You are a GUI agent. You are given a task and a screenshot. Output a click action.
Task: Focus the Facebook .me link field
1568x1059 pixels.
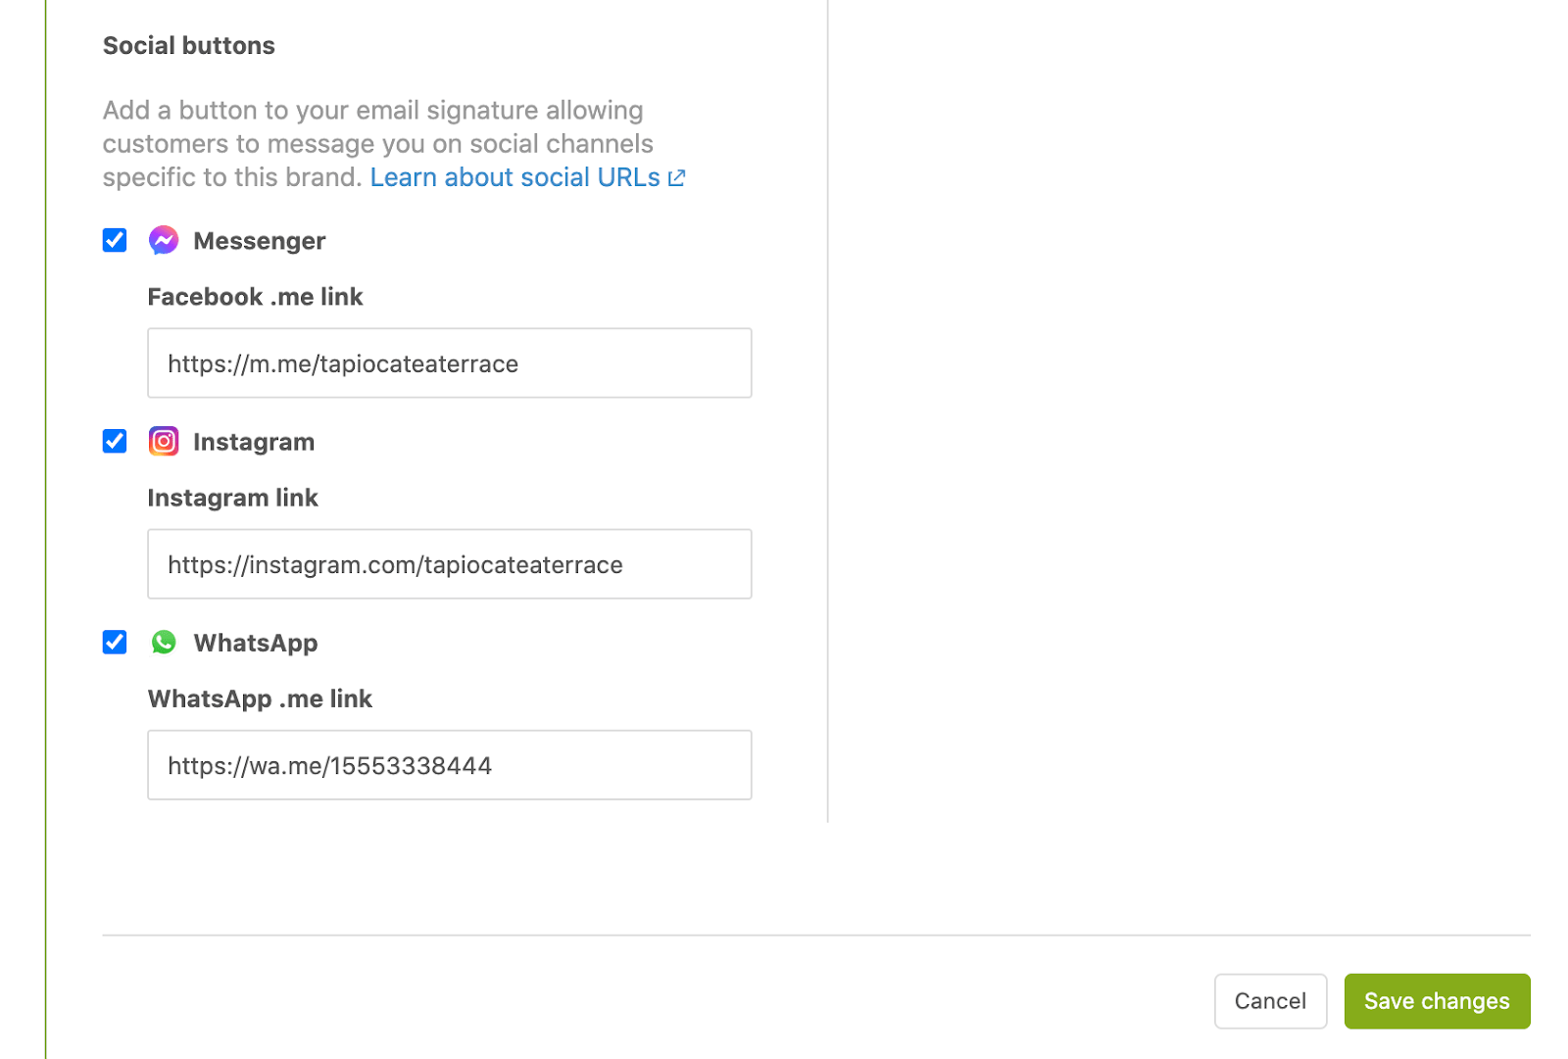click(x=450, y=363)
